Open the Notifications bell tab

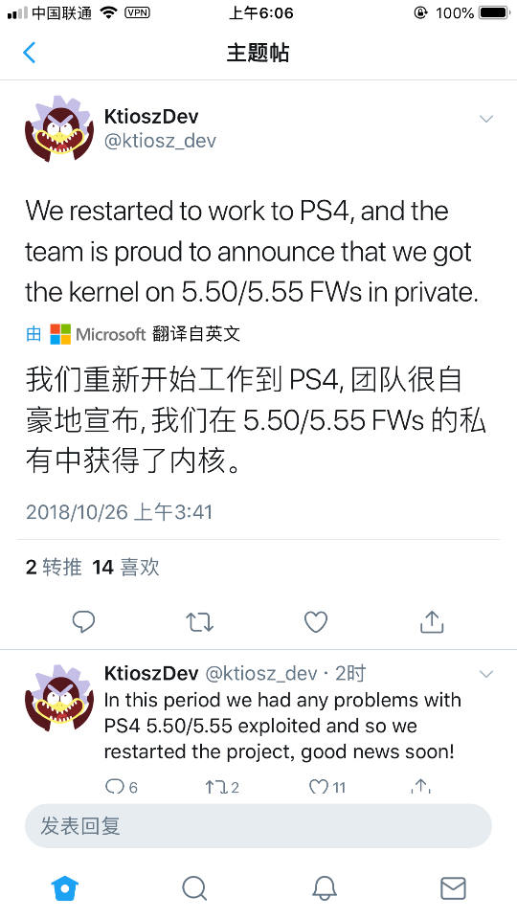click(x=324, y=888)
